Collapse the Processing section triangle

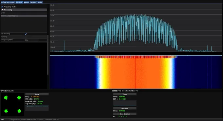pos(2,10)
